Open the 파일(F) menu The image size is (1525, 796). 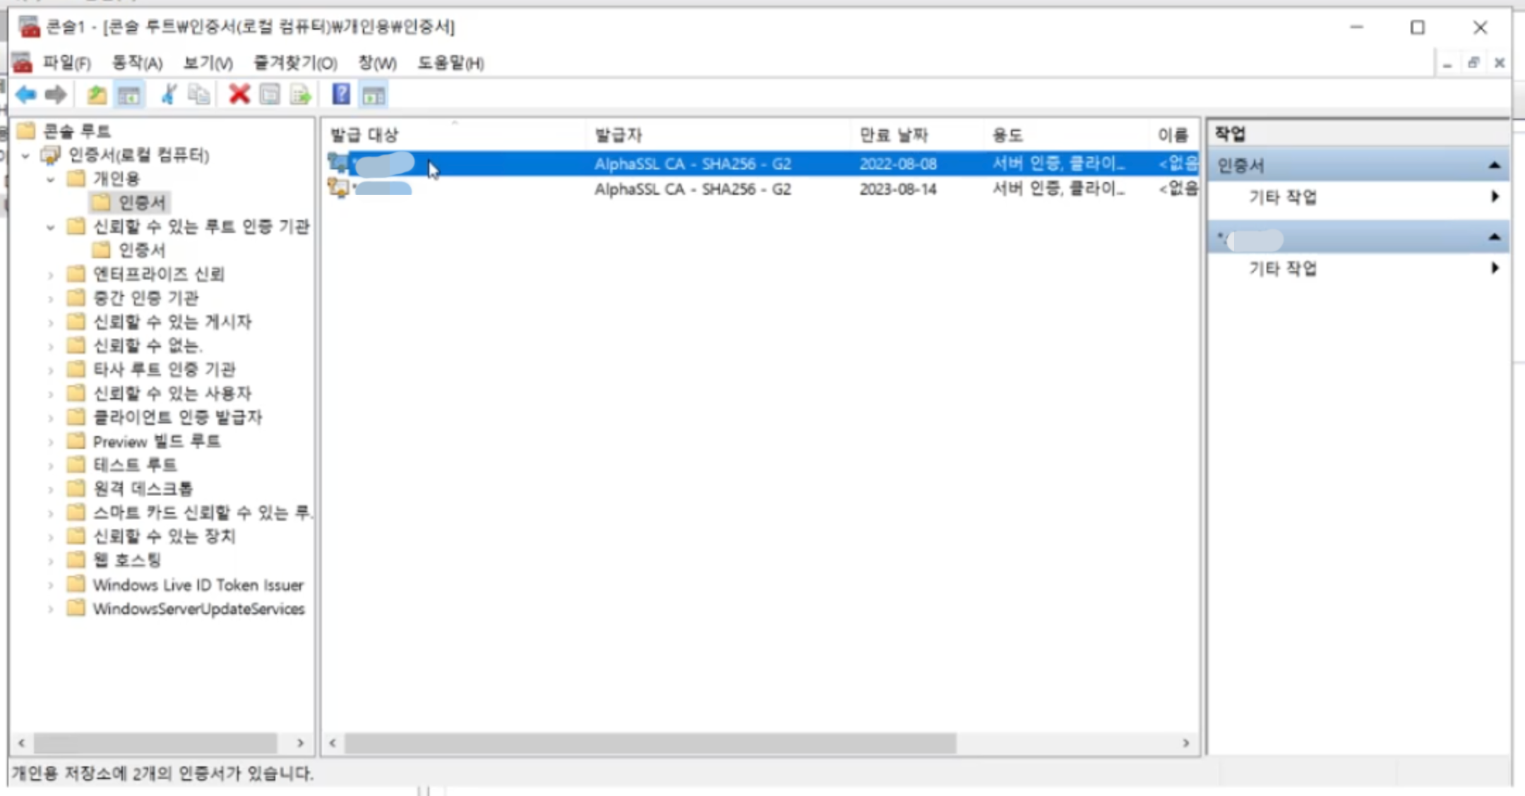tap(66, 63)
